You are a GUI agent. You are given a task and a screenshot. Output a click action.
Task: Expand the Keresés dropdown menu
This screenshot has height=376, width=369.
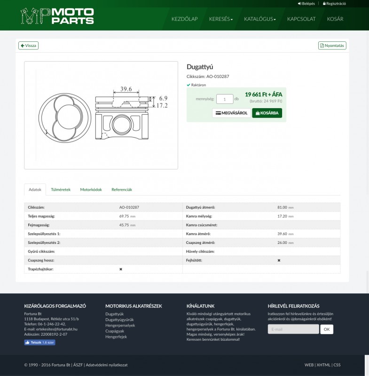tap(220, 19)
